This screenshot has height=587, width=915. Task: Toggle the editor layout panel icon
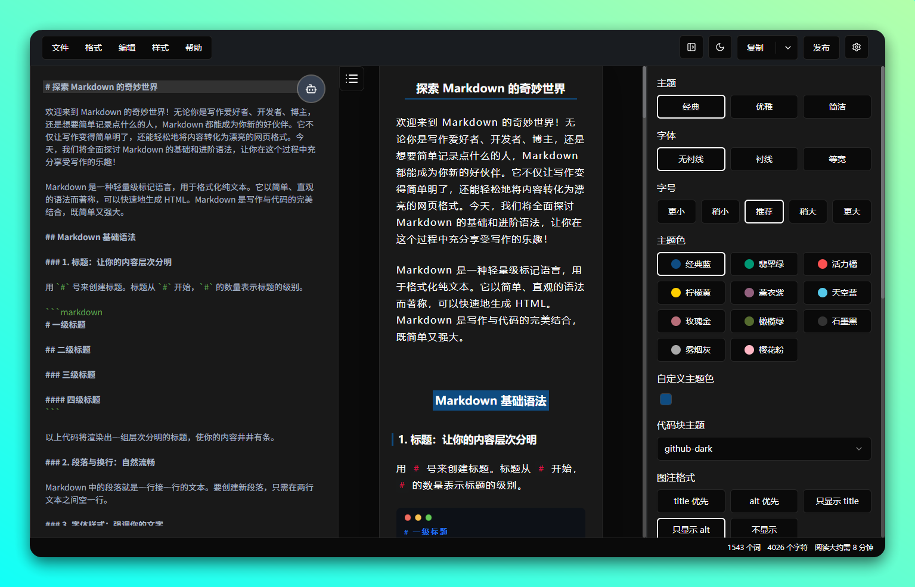(x=691, y=47)
